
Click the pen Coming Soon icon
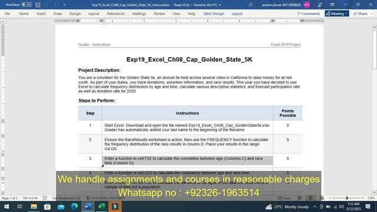[319, 5]
